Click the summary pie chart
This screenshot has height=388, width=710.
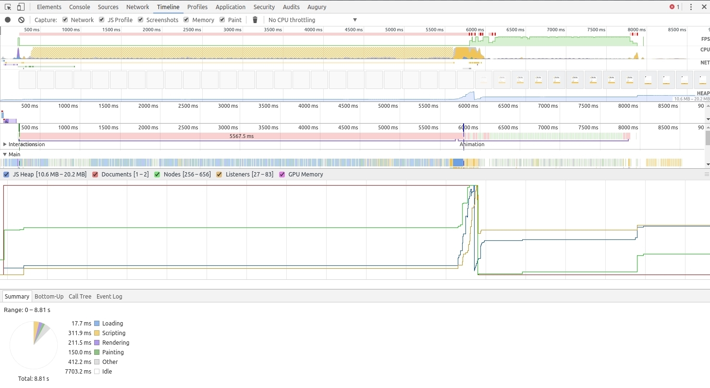(33, 345)
